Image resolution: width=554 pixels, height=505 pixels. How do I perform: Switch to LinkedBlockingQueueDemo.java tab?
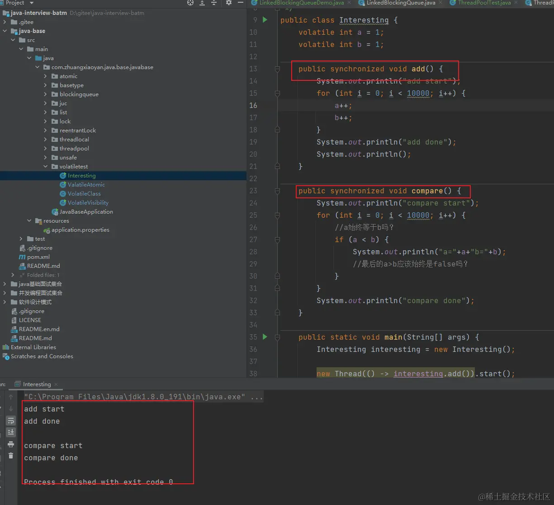pos(301,3)
